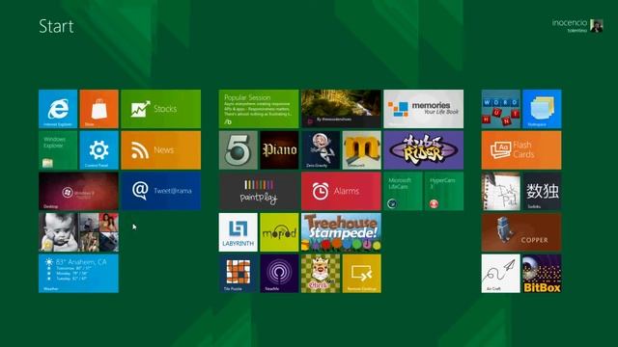Launch the Air Craft paper plane tile
This screenshot has width=618, height=347.
[500, 274]
